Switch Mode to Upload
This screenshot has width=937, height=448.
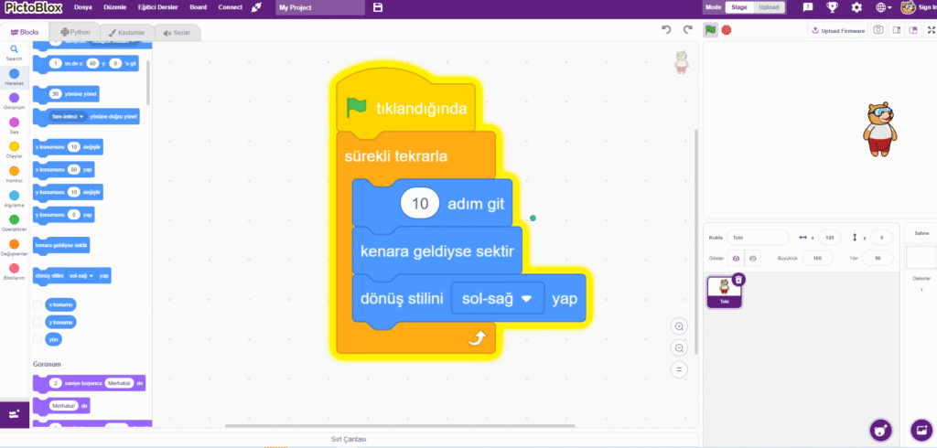click(770, 7)
